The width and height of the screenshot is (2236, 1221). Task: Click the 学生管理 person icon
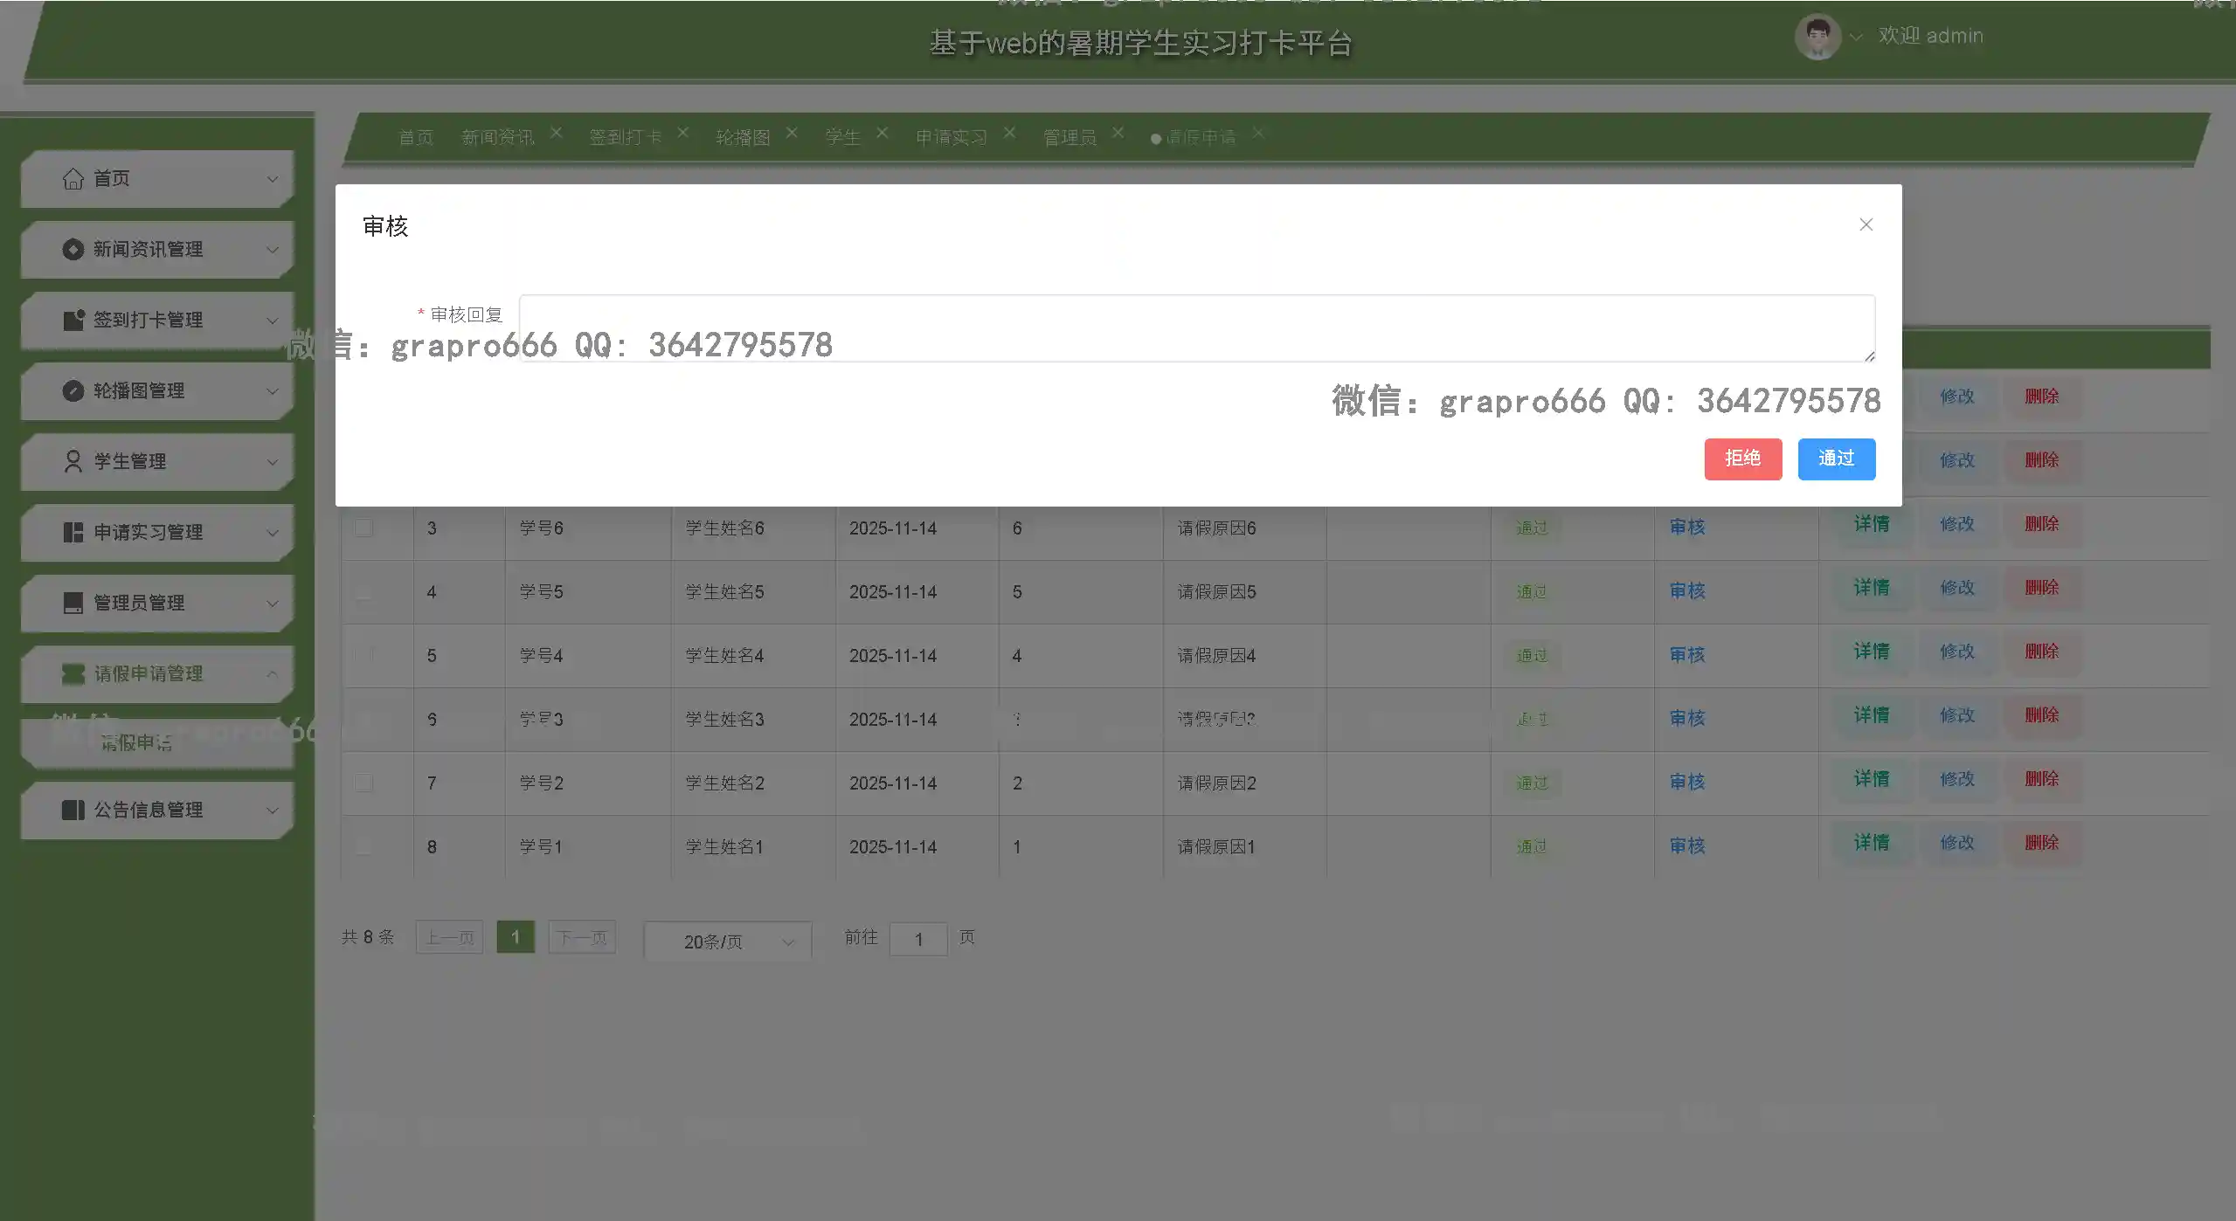pos(73,461)
